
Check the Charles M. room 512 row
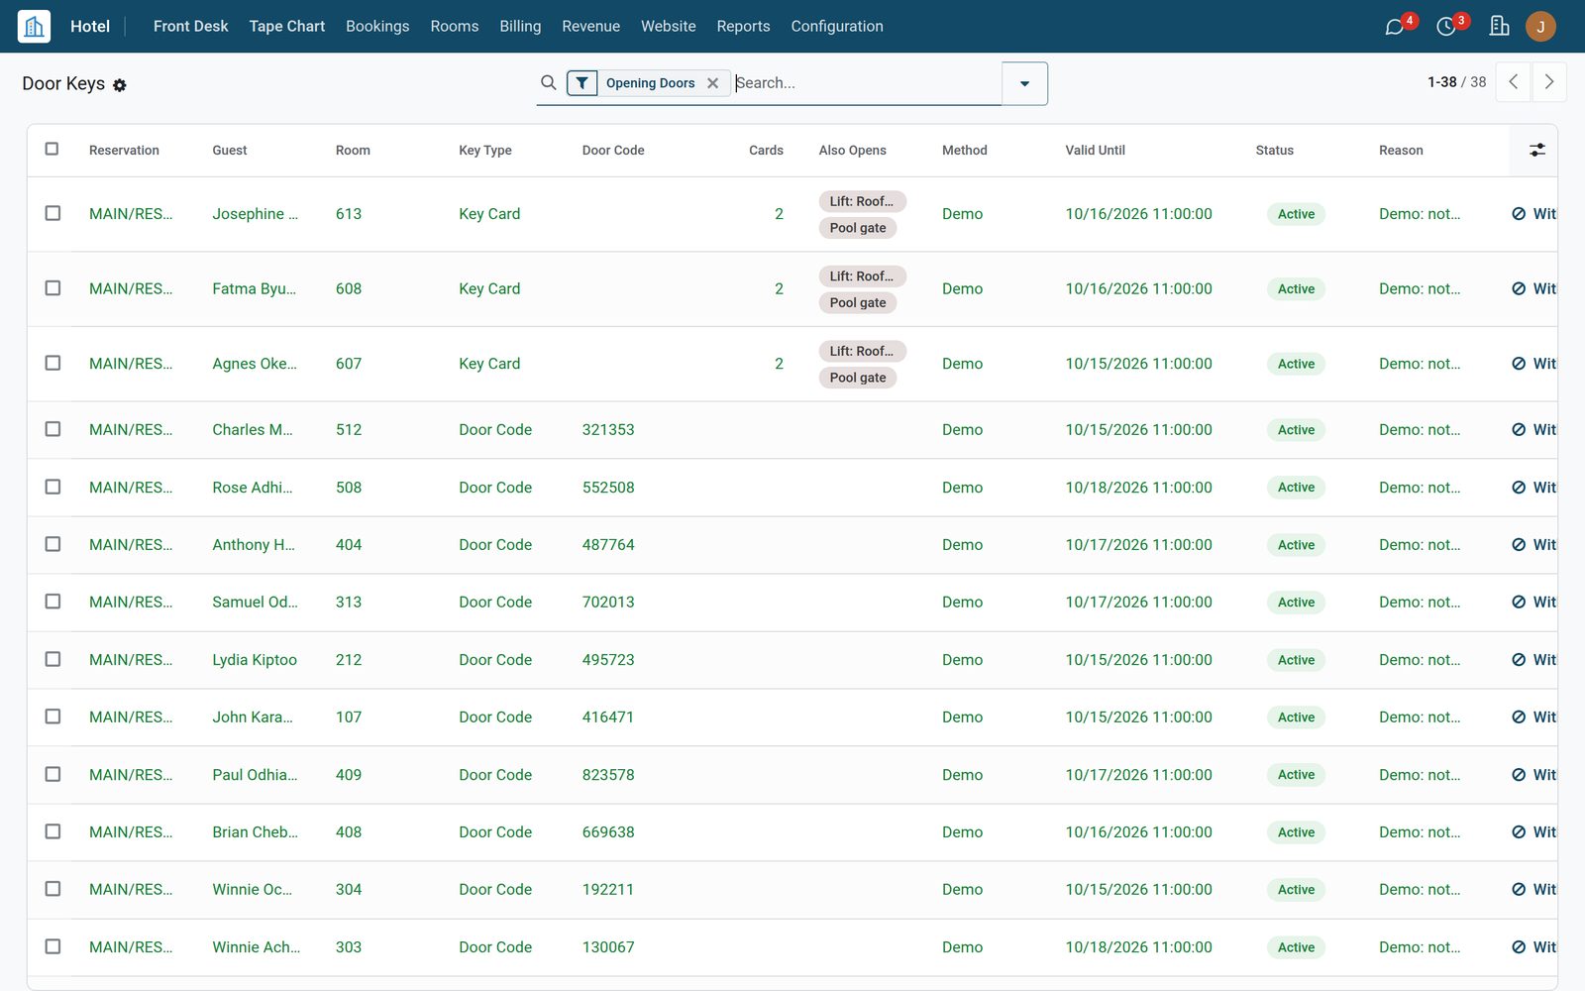pos(53,429)
